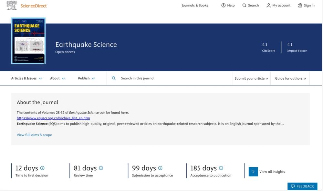Click the info icon next to 81 days

[x=101, y=168]
